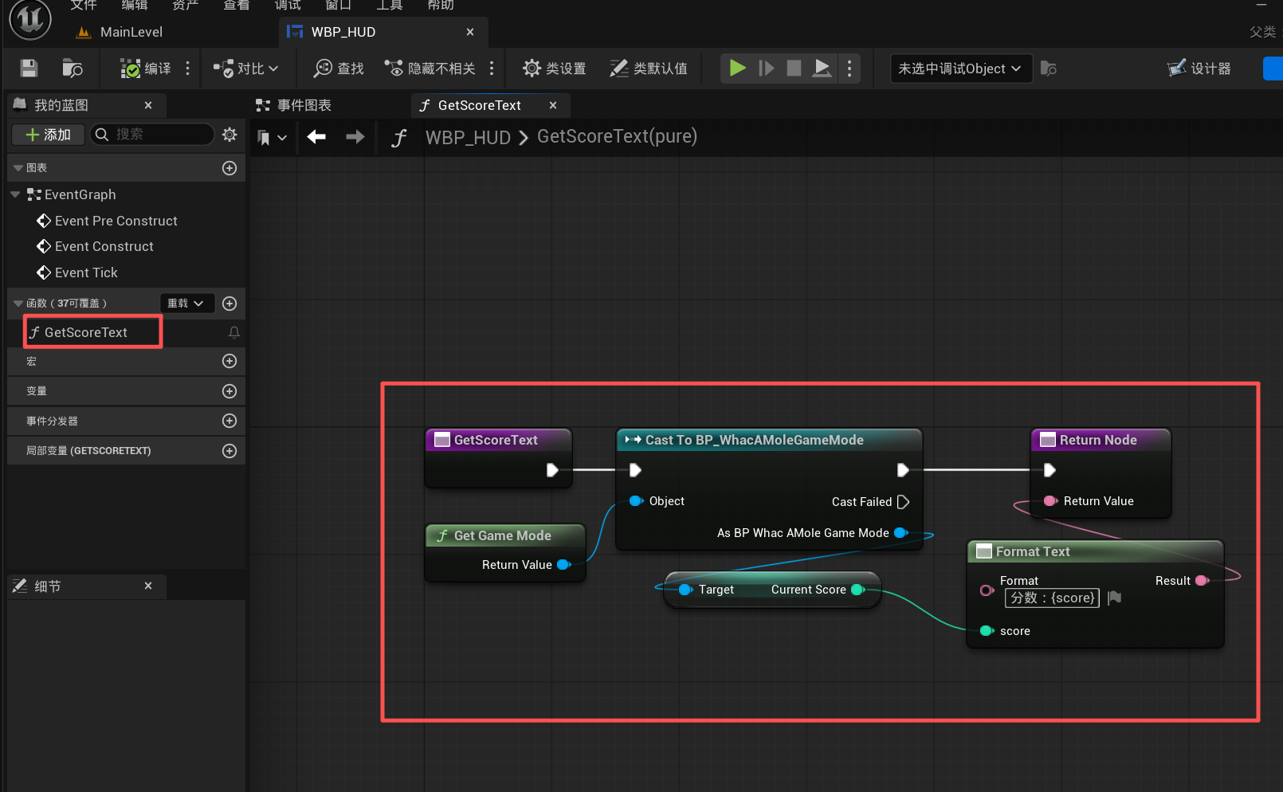Open the 未选中调试Object debug dropdown

click(x=960, y=69)
